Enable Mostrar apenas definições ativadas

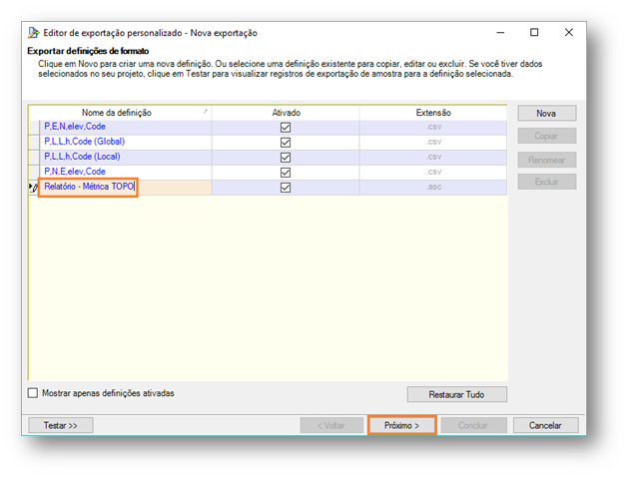tap(33, 393)
